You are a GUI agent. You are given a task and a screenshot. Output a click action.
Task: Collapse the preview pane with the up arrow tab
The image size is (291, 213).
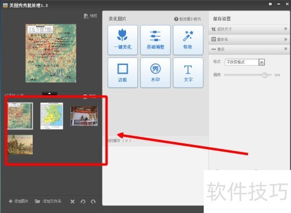49,93
